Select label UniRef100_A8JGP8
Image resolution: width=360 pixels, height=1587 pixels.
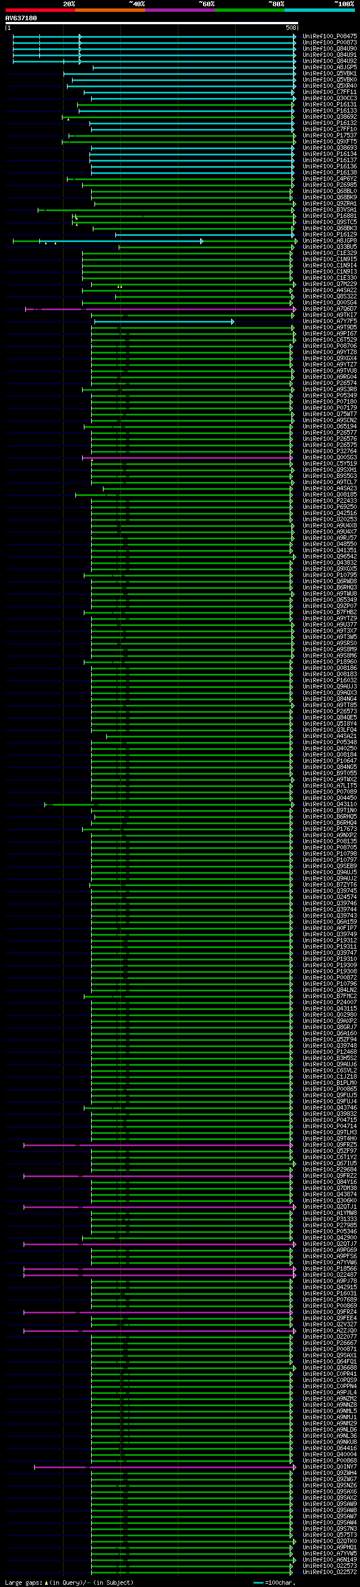[x=330, y=241]
